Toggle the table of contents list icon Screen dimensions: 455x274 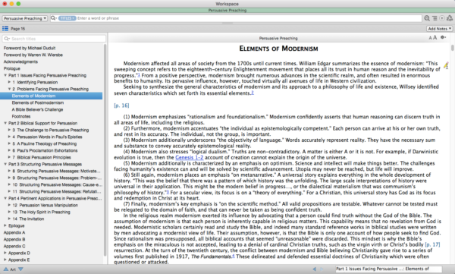pyautogui.click(x=5, y=29)
